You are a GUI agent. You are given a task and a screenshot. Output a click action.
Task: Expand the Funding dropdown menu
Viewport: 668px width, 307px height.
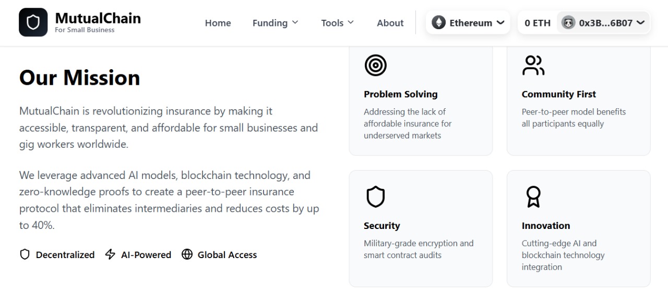275,23
